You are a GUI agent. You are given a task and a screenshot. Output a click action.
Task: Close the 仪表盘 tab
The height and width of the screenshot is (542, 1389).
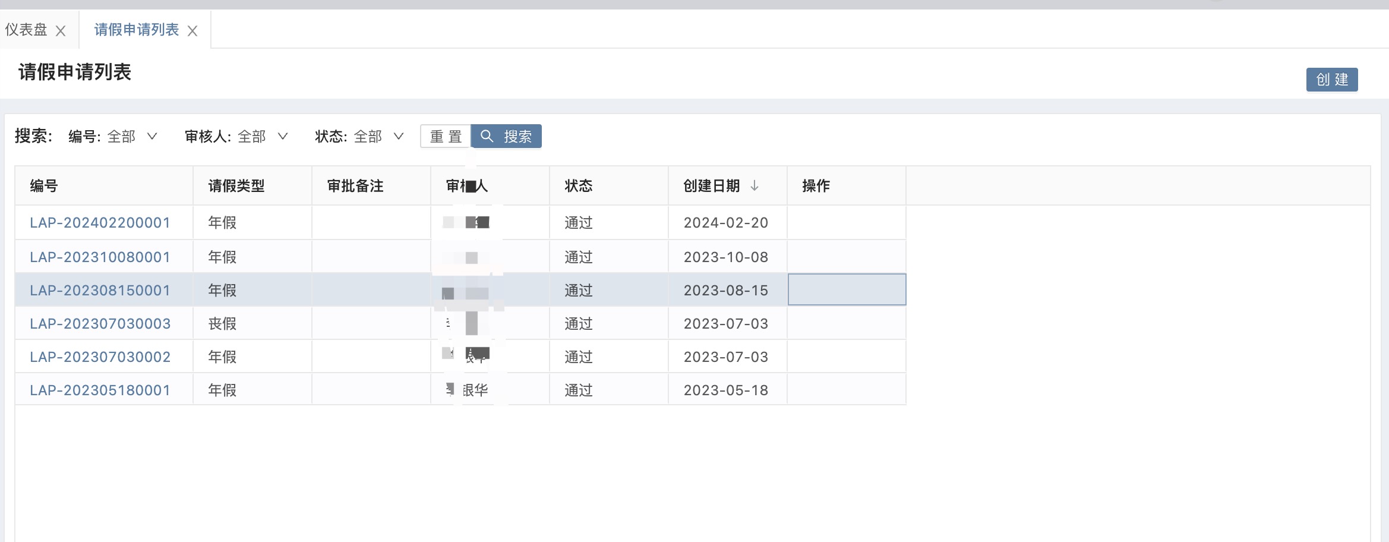61,31
